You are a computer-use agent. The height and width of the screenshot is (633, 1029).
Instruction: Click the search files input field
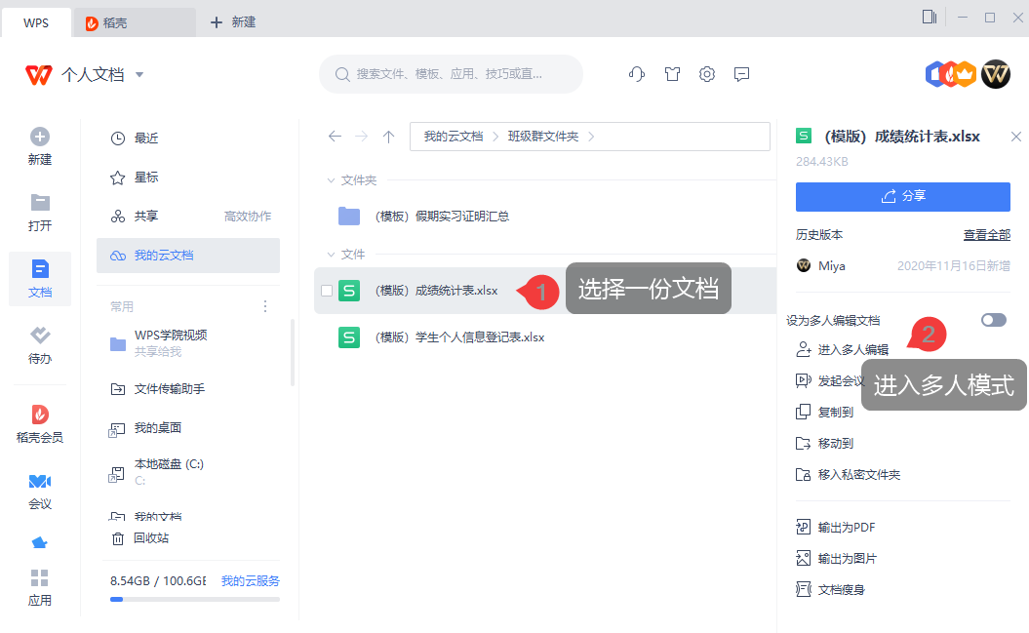click(451, 74)
